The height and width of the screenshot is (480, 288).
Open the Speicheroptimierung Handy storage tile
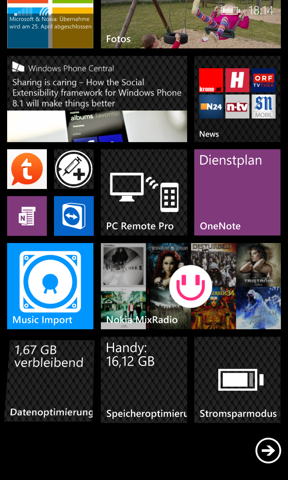[144, 380]
